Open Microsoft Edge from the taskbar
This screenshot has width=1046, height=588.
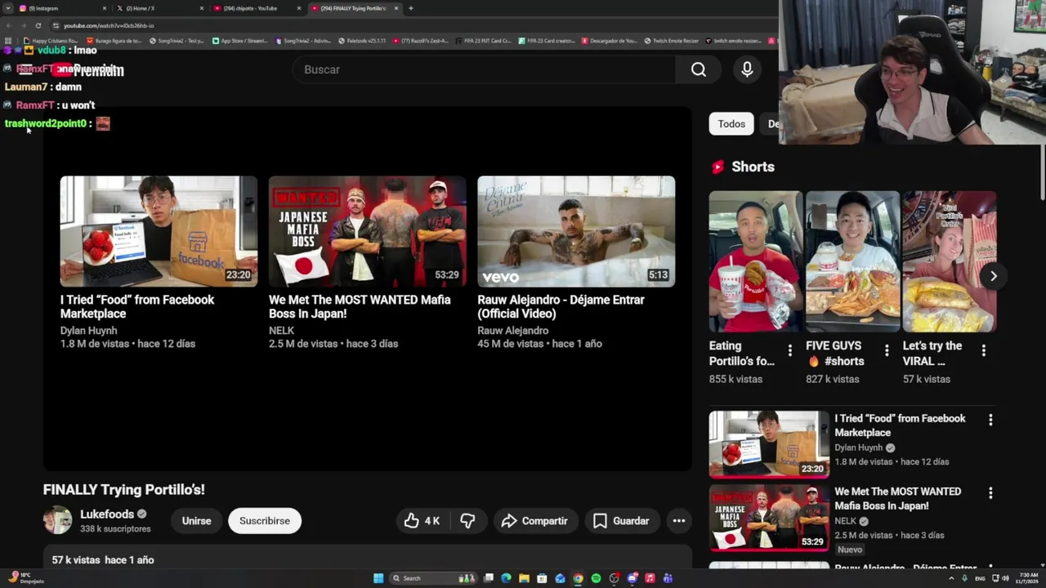coord(506,578)
